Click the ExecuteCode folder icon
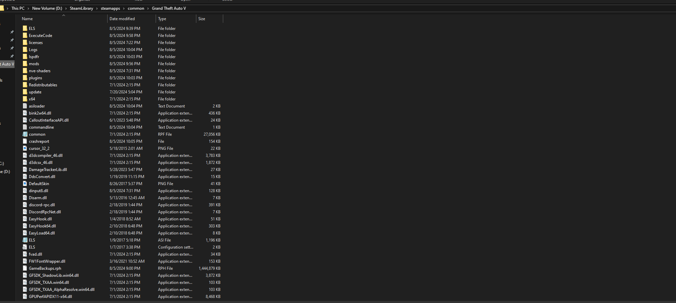The width and height of the screenshot is (676, 303). tap(25, 35)
